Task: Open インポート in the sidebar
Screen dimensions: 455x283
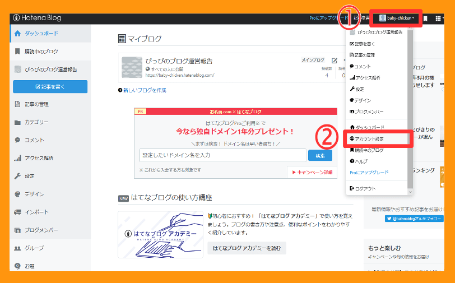Action: point(50,212)
